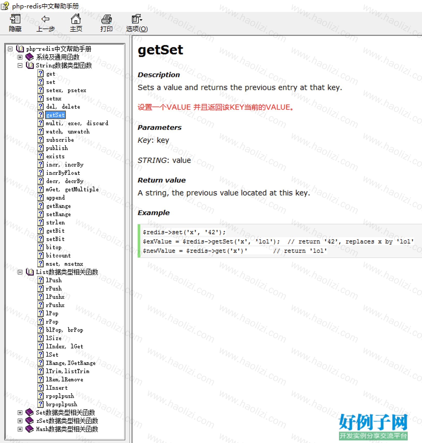The height and width of the screenshot is (443, 422).
Task: Open the incrByFloat topic
Action: [x=63, y=173]
